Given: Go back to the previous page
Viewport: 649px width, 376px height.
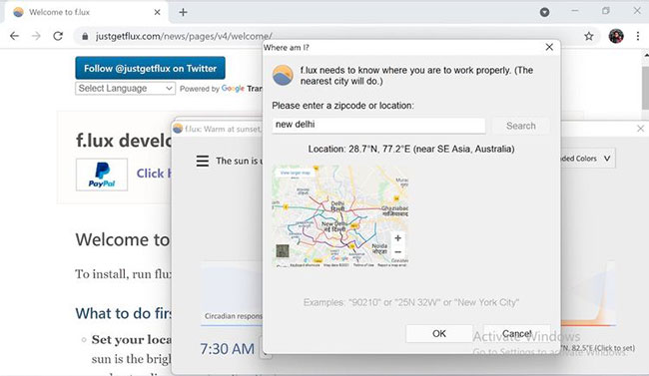Looking at the screenshot, I should [x=15, y=36].
